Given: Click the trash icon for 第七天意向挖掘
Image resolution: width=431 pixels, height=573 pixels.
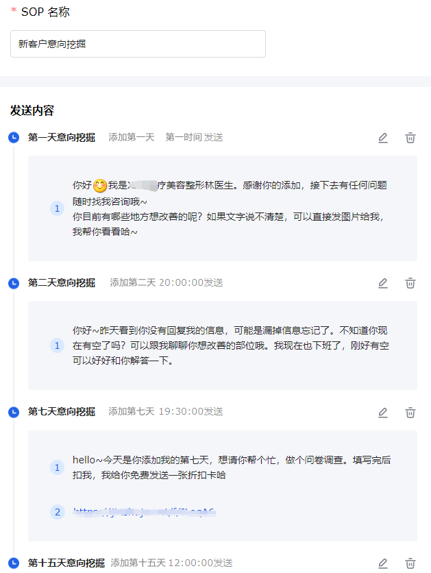Looking at the screenshot, I should pos(410,413).
